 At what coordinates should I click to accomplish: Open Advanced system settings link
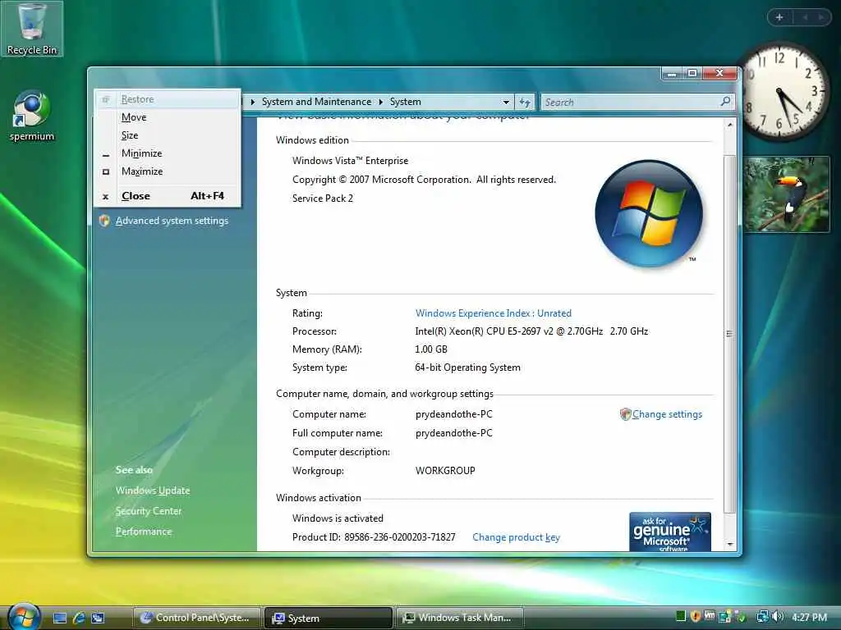(172, 221)
